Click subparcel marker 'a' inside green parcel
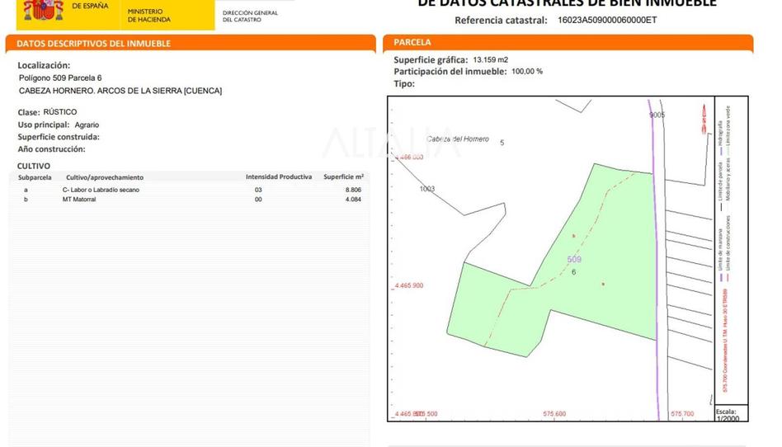The width and height of the screenshot is (782, 447). pos(603,284)
